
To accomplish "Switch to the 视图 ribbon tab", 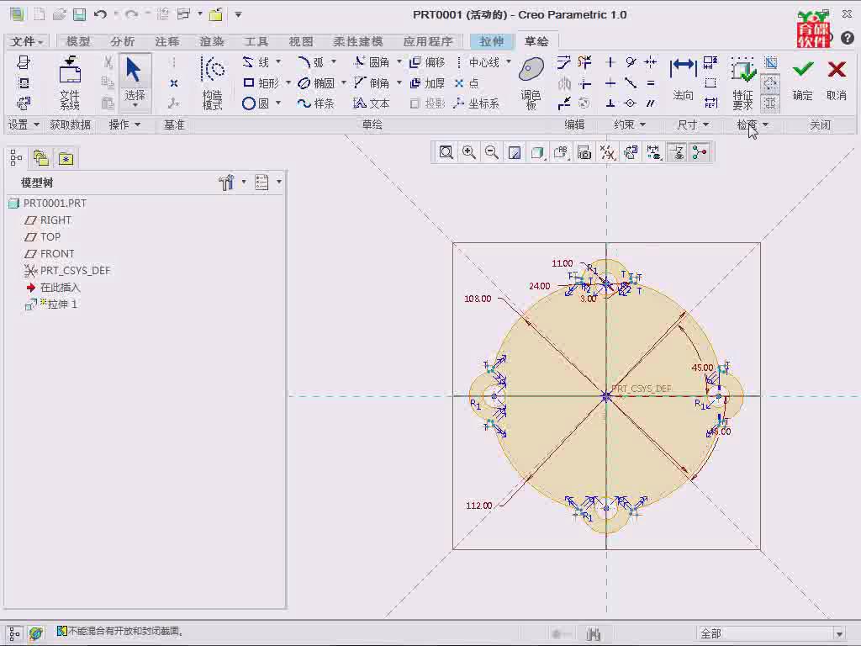I will coord(301,41).
